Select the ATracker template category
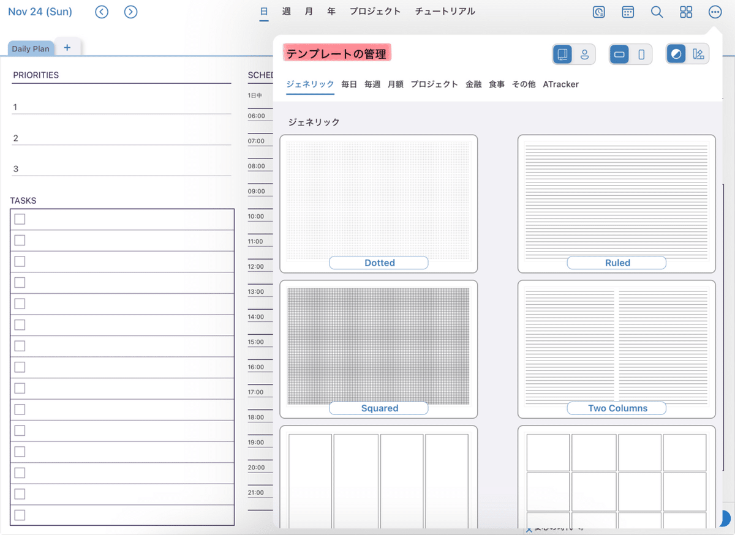Image resolution: width=735 pixels, height=535 pixels. [x=560, y=84]
